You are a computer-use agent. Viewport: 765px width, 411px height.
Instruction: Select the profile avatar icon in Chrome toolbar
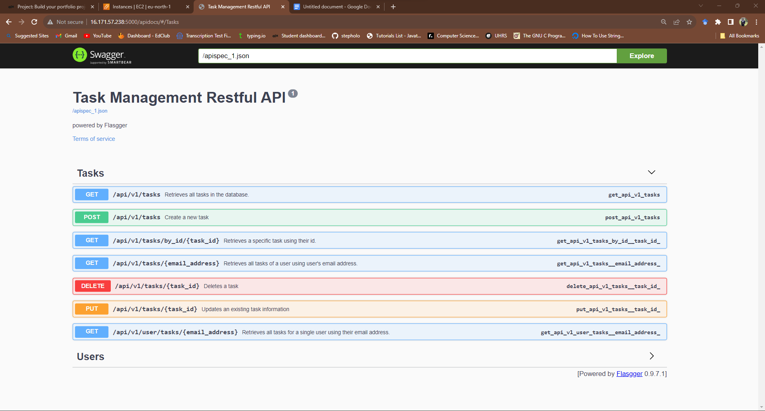(743, 22)
